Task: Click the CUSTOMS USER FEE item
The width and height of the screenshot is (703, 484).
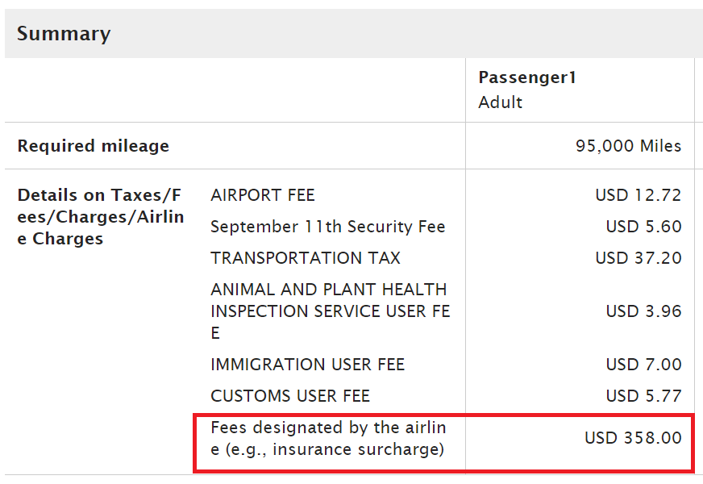Action: (x=290, y=395)
